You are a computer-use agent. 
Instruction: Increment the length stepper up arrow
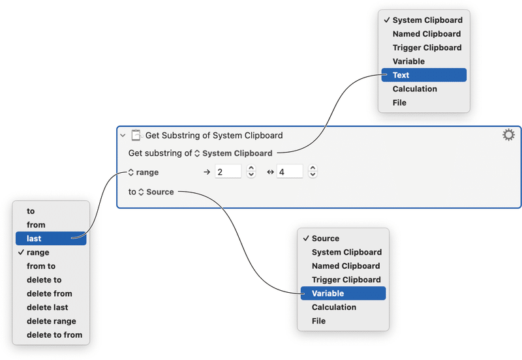[313, 168]
